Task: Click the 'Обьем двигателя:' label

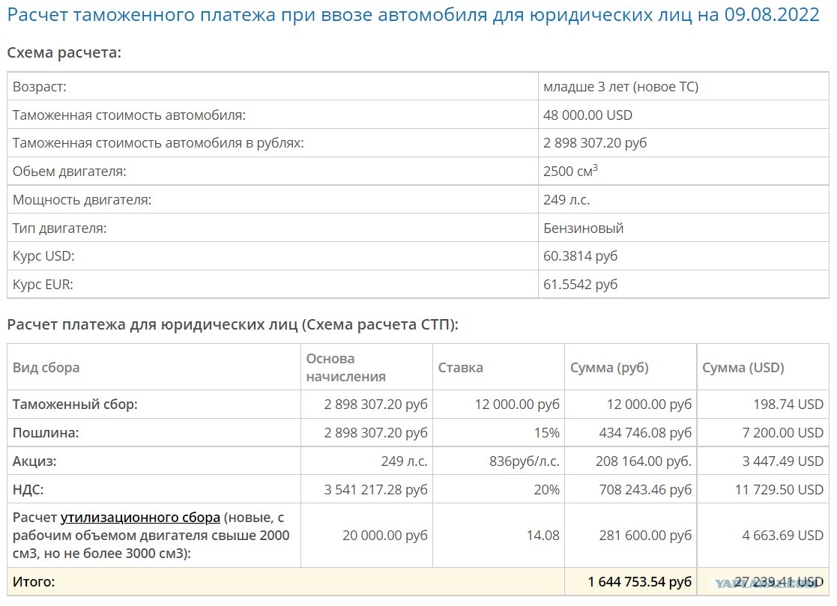Action: pyautogui.click(x=70, y=172)
